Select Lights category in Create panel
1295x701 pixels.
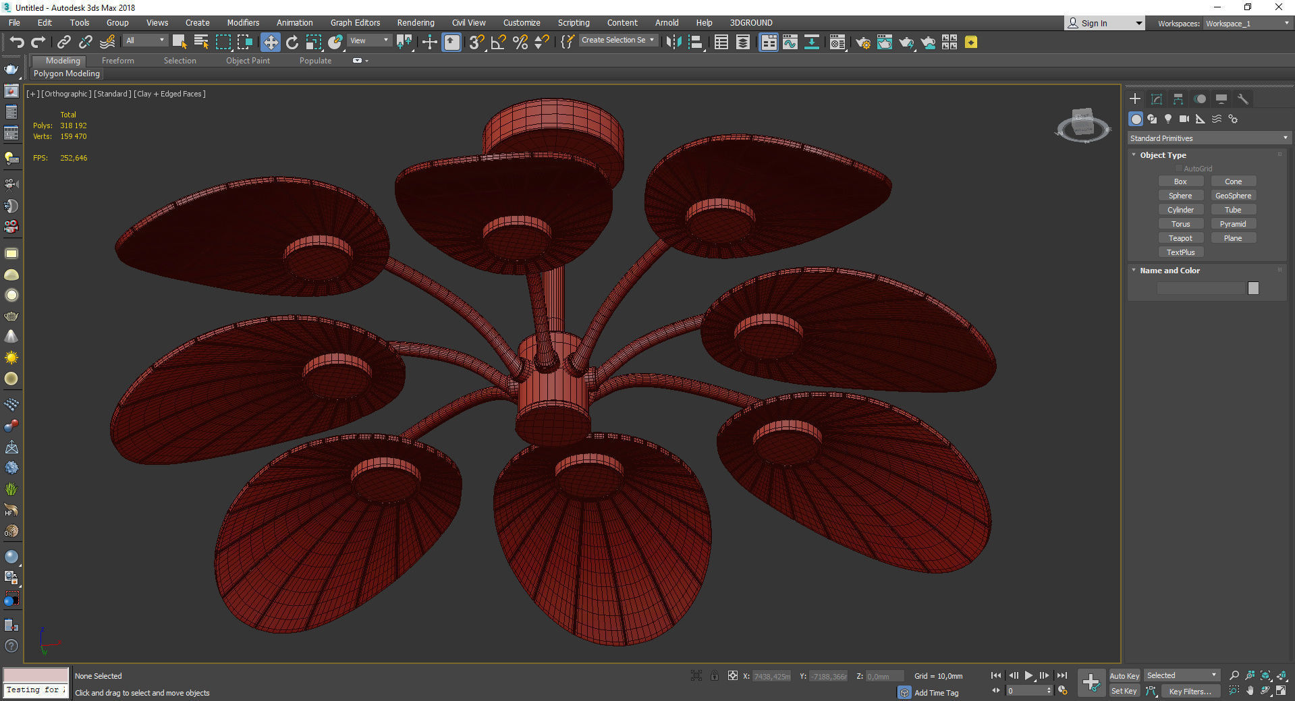point(1168,119)
